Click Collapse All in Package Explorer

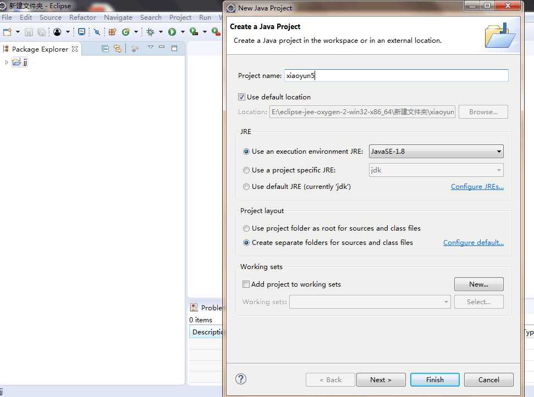(105, 49)
